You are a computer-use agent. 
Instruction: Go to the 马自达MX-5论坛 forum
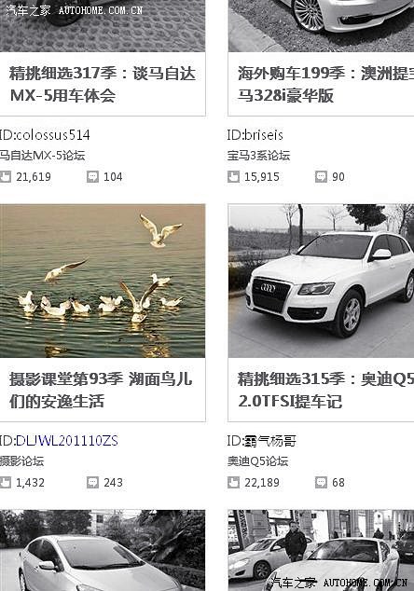tap(42, 156)
